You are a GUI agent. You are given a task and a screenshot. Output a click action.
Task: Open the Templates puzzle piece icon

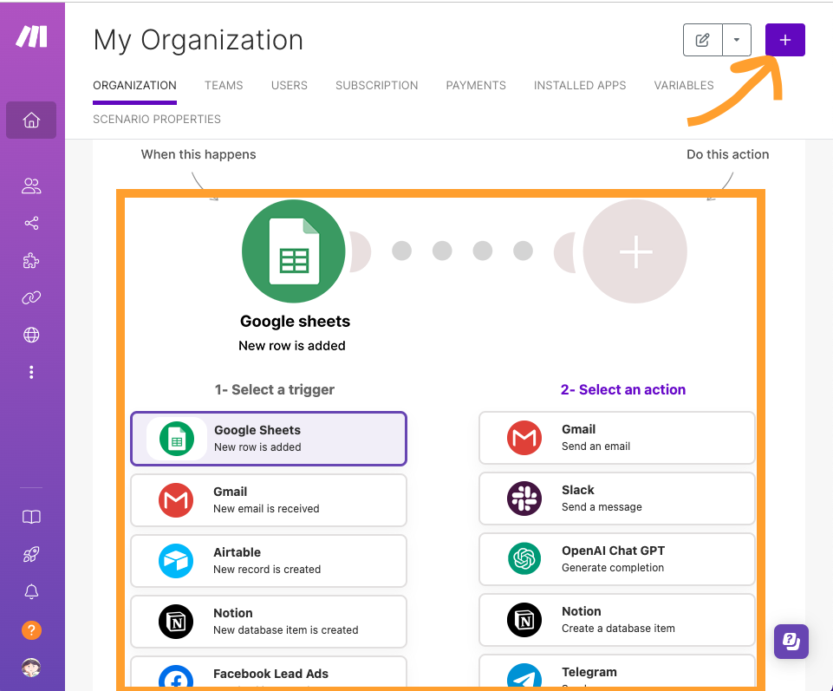(x=31, y=261)
